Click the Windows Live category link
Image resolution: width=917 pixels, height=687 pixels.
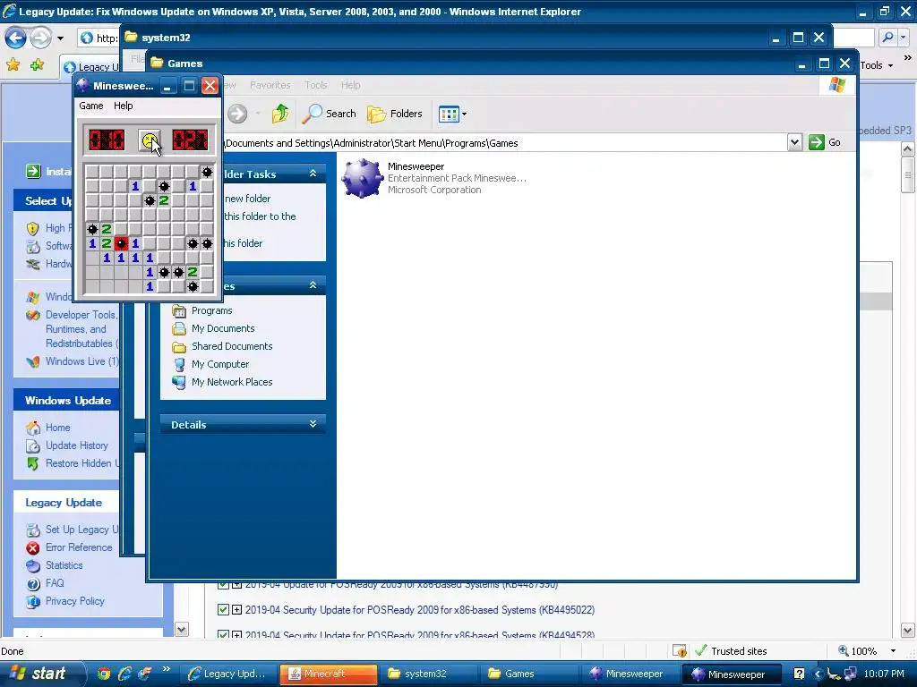(x=81, y=361)
